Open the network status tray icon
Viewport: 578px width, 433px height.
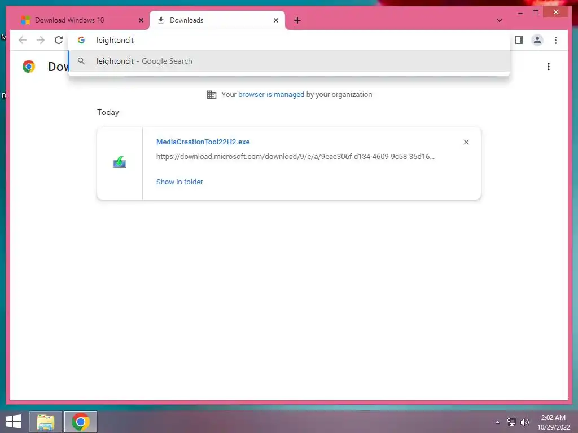(511, 422)
